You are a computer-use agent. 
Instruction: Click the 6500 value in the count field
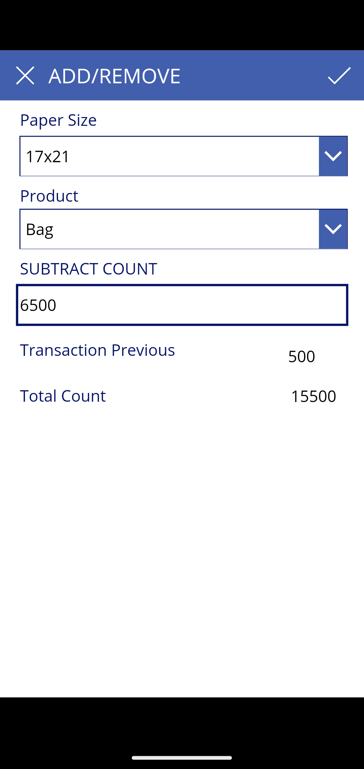[x=38, y=305]
